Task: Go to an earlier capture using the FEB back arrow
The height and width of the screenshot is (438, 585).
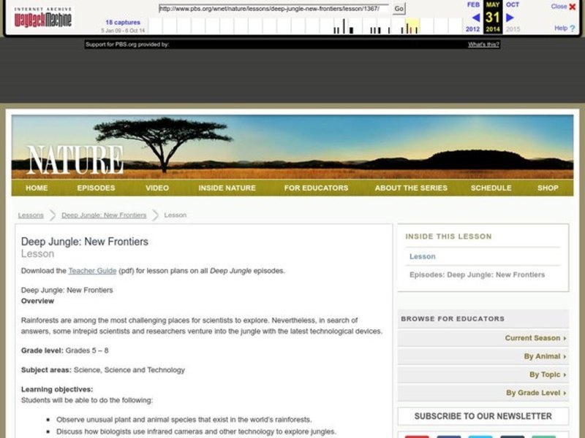Action: pos(476,17)
